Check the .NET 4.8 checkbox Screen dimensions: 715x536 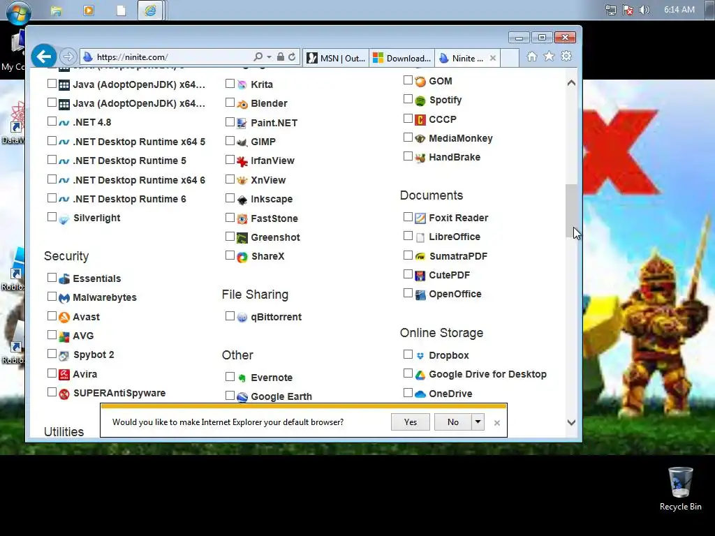pos(52,121)
